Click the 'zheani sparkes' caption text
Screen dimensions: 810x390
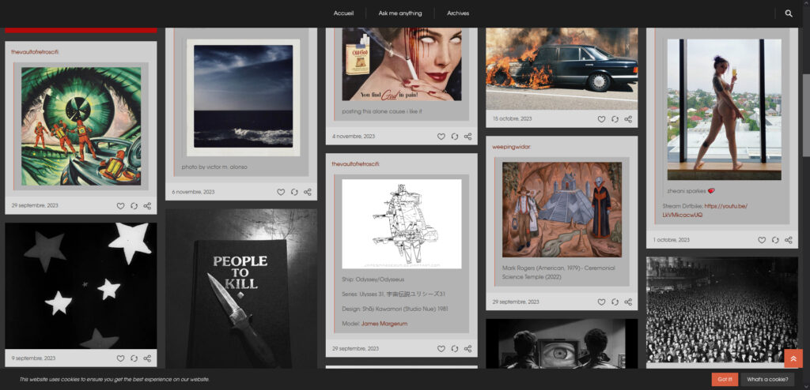pyautogui.click(x=690, y=191)
